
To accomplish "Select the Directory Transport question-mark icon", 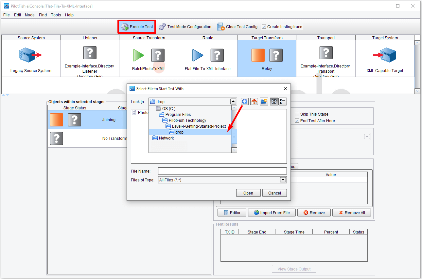I will (x=326, y=52).
